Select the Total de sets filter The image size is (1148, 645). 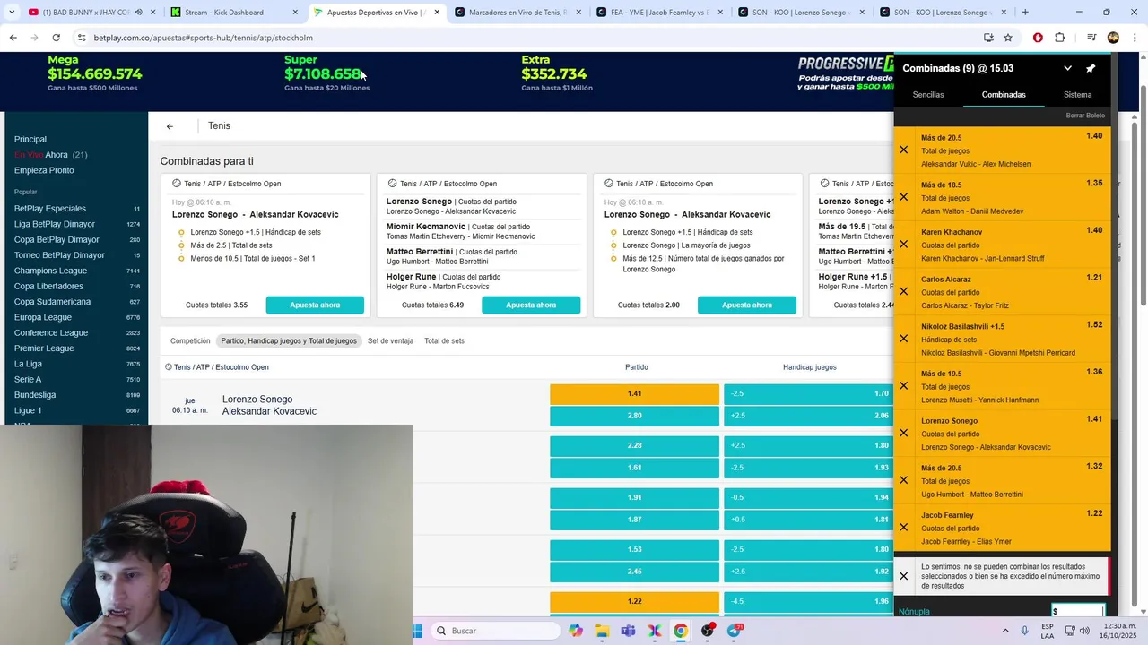point(444,341)
